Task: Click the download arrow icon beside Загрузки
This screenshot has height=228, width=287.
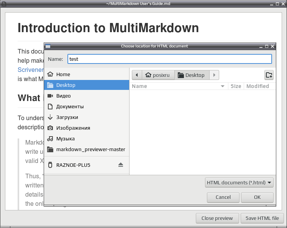Action: click(50, 117)
